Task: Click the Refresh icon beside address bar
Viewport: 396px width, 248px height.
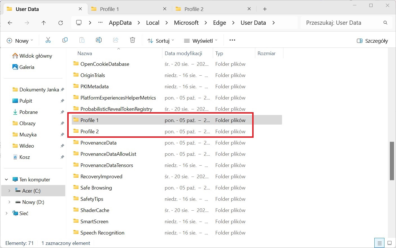Action: pyautogui.click(x=61, y=23)
